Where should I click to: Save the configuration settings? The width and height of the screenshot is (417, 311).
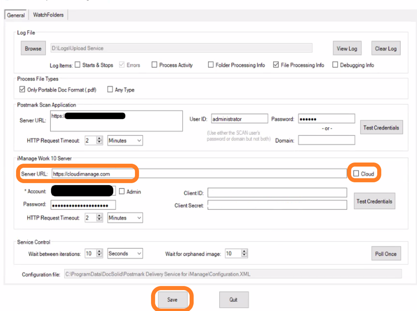pyautogui.click(x=172, y=299)
